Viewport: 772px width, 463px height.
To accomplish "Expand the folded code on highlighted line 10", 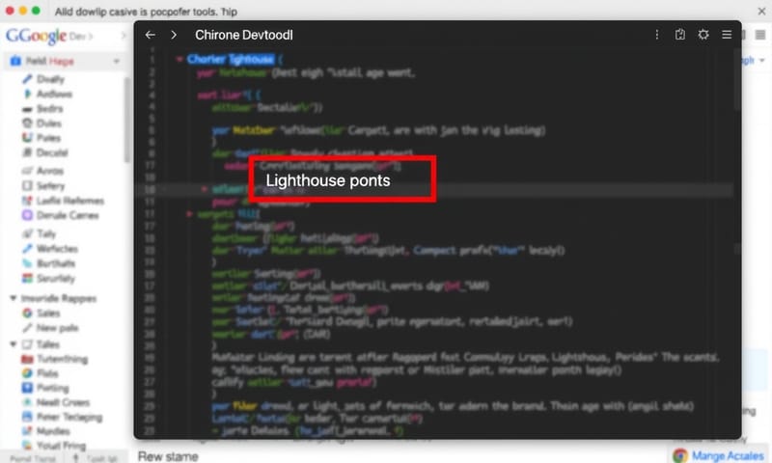I will click(204, 189).
